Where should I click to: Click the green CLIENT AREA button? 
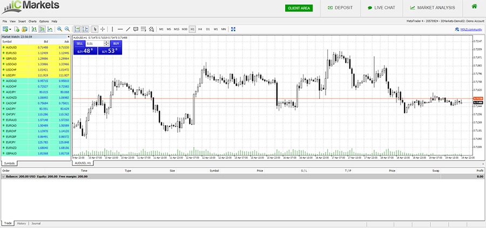(x=299, y=8)
